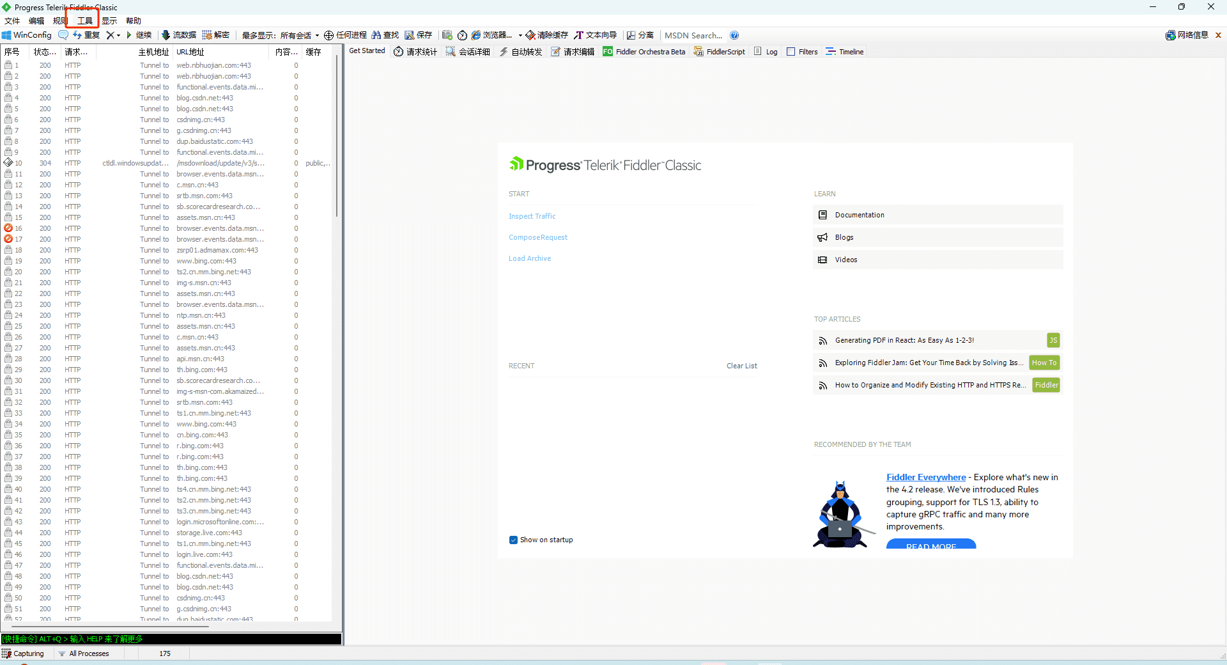This screenshot has width=1227, height=665.
Task: Select session 16 blocked icon row
Action: pyautogui.click(x=167, y=228)
